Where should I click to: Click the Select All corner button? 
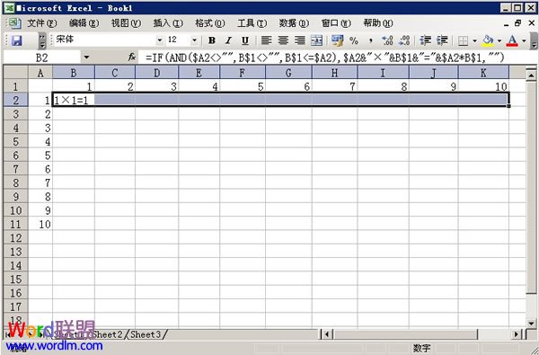point(16,73)
